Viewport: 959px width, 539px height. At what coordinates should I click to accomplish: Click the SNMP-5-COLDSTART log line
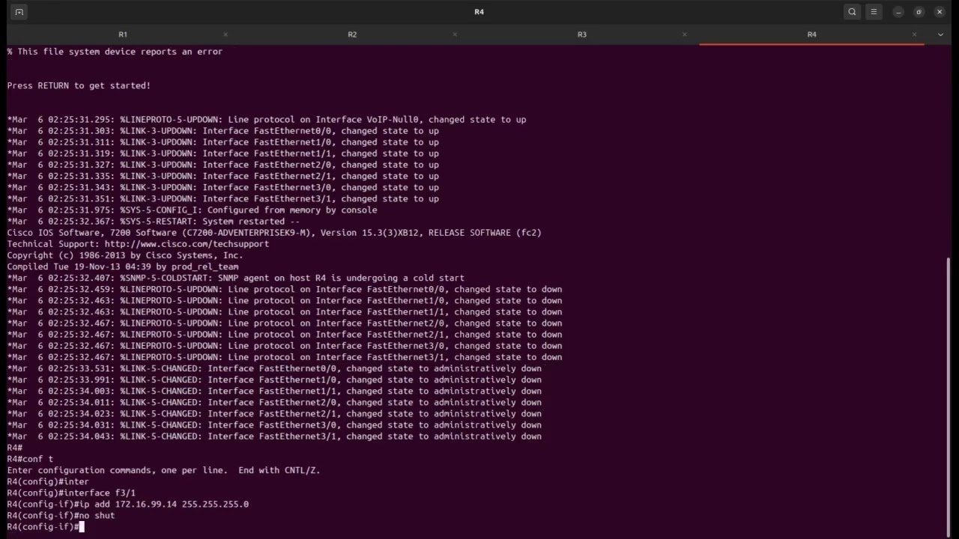coord(235,278)
